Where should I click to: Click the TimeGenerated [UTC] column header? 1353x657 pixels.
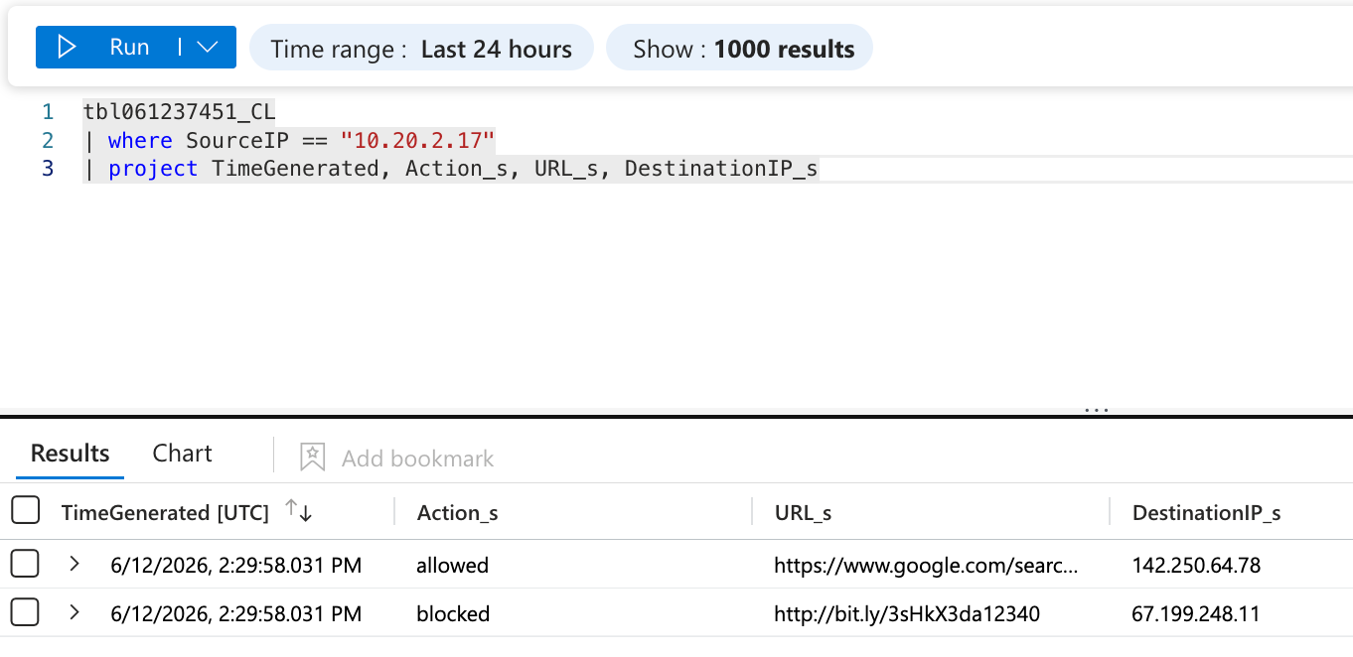pyautogui.click(x=165, y=512)
